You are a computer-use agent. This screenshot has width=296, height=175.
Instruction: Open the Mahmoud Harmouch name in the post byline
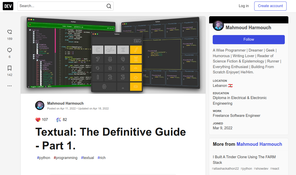click(65, 103)
